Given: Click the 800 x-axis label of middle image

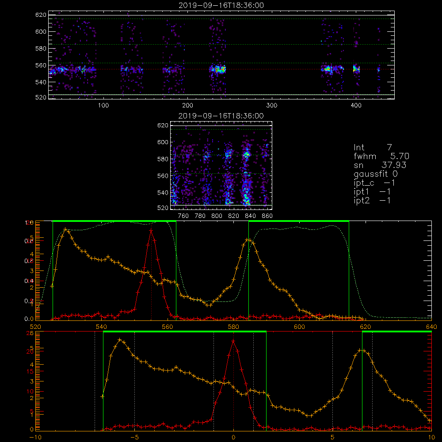Looking at the screenshot, I should 217,216.
